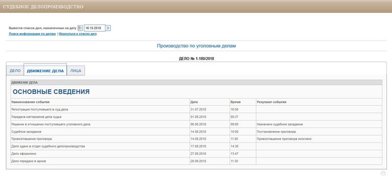
Task: Click the "Производство по уголовным делам" heading
Action: coord(196,46)
